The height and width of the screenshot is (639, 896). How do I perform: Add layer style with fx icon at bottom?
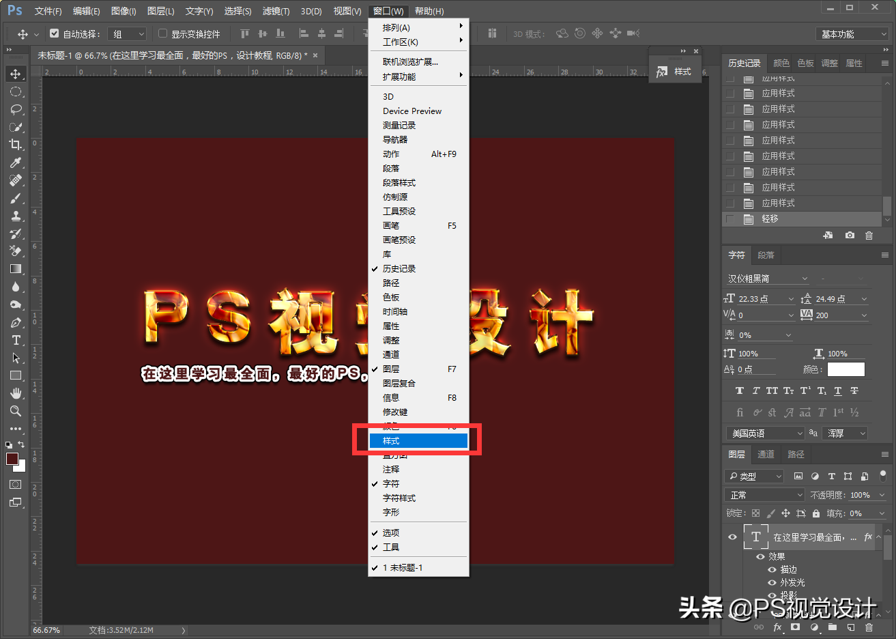[777, 627]
